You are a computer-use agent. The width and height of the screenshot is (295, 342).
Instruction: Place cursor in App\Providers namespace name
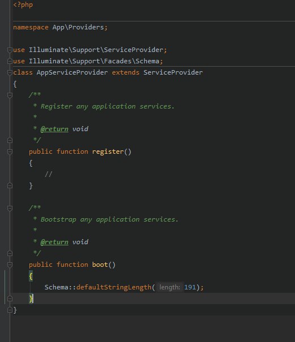click(x=78, y=27)
